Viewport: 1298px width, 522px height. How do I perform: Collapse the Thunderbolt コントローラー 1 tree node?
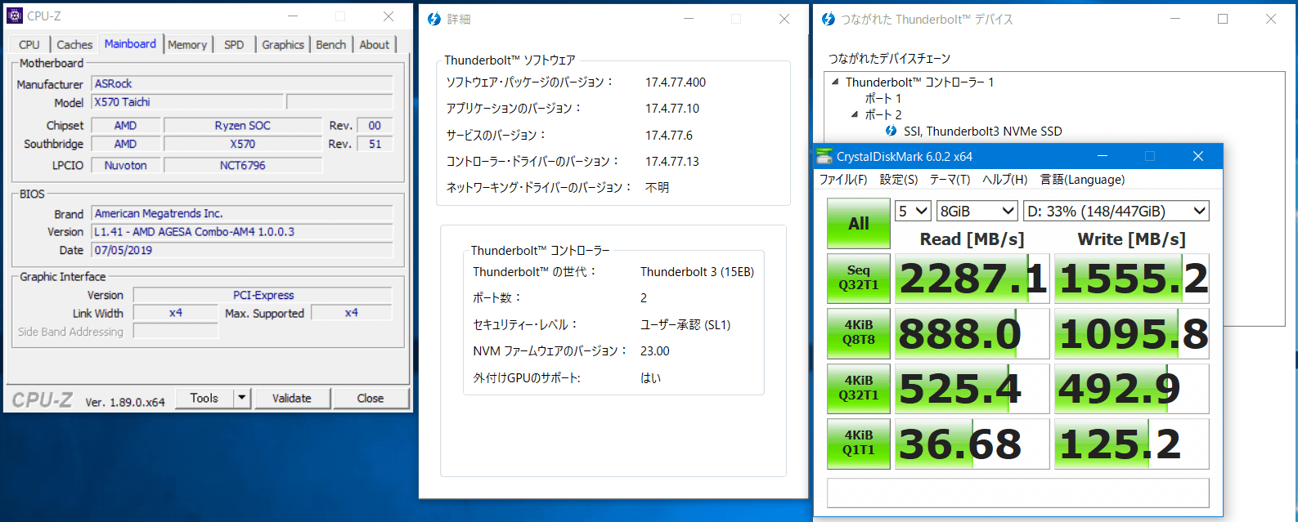click(x=835, y=82)
